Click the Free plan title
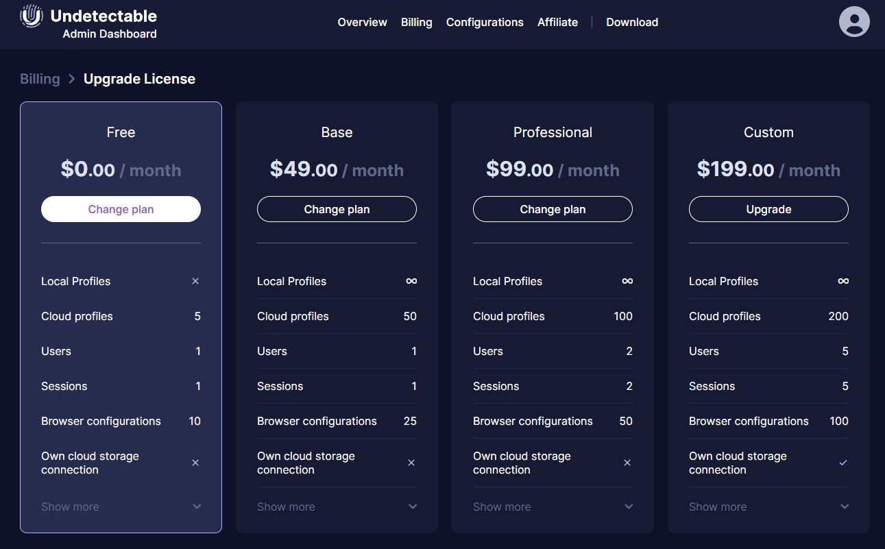 tap(121, 132)
